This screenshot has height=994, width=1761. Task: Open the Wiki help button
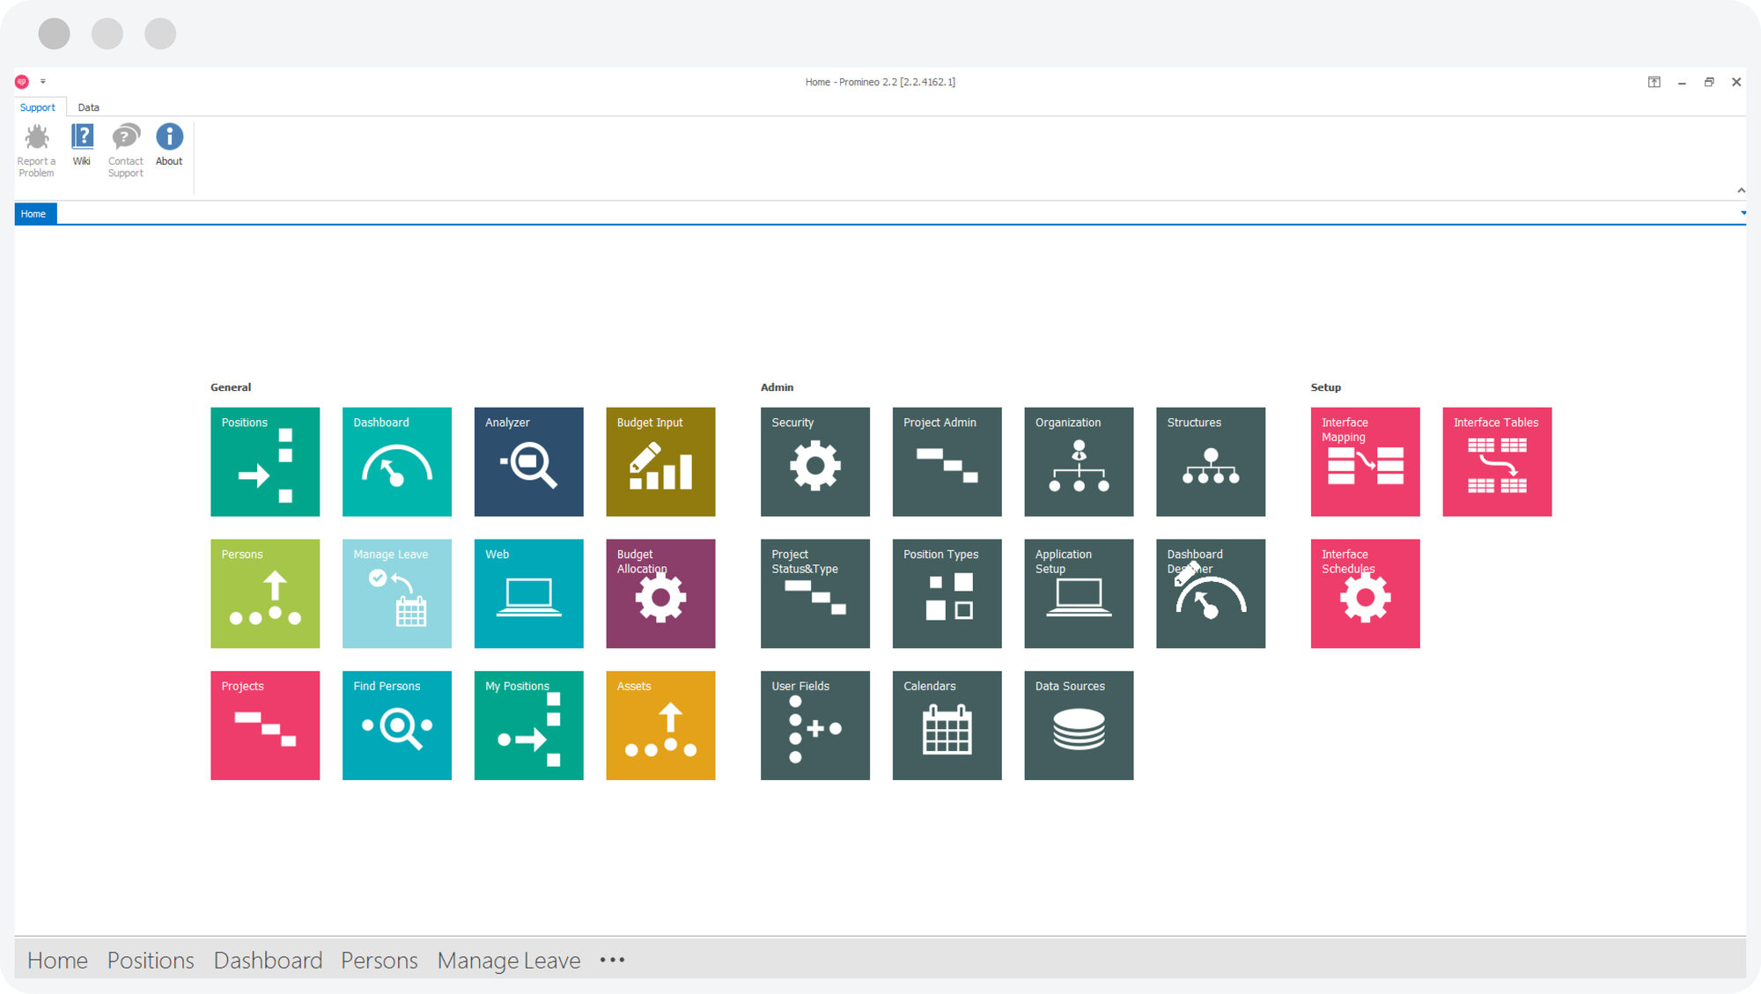tap(82, 145)
